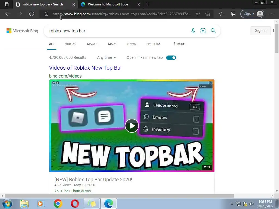Viewport: 279px width, 209px height.
Task: Select the SHOPPING results tab
Action: click(154, 44)
